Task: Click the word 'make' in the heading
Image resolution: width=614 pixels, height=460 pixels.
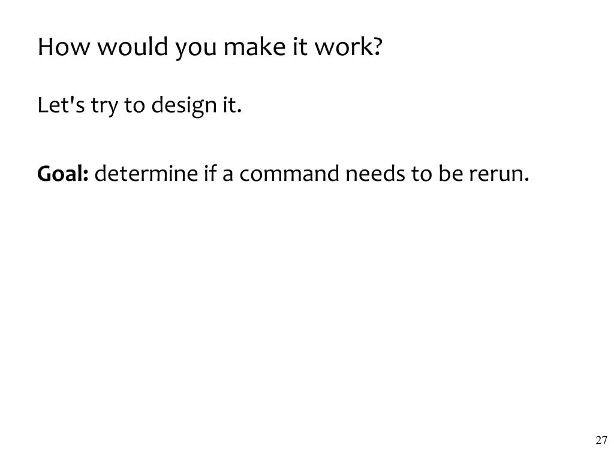Action: click(254, 47)
